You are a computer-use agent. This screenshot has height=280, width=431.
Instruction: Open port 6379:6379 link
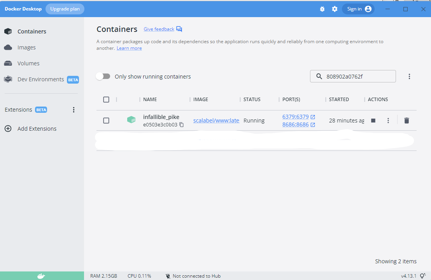(296, 117)
